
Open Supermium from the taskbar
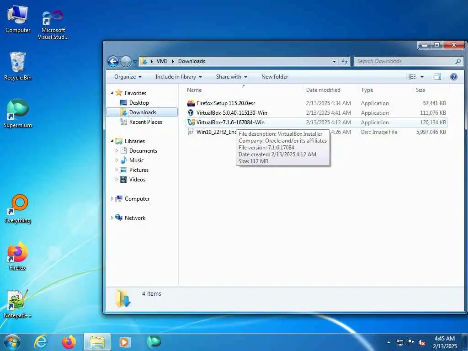click(154, 342)
